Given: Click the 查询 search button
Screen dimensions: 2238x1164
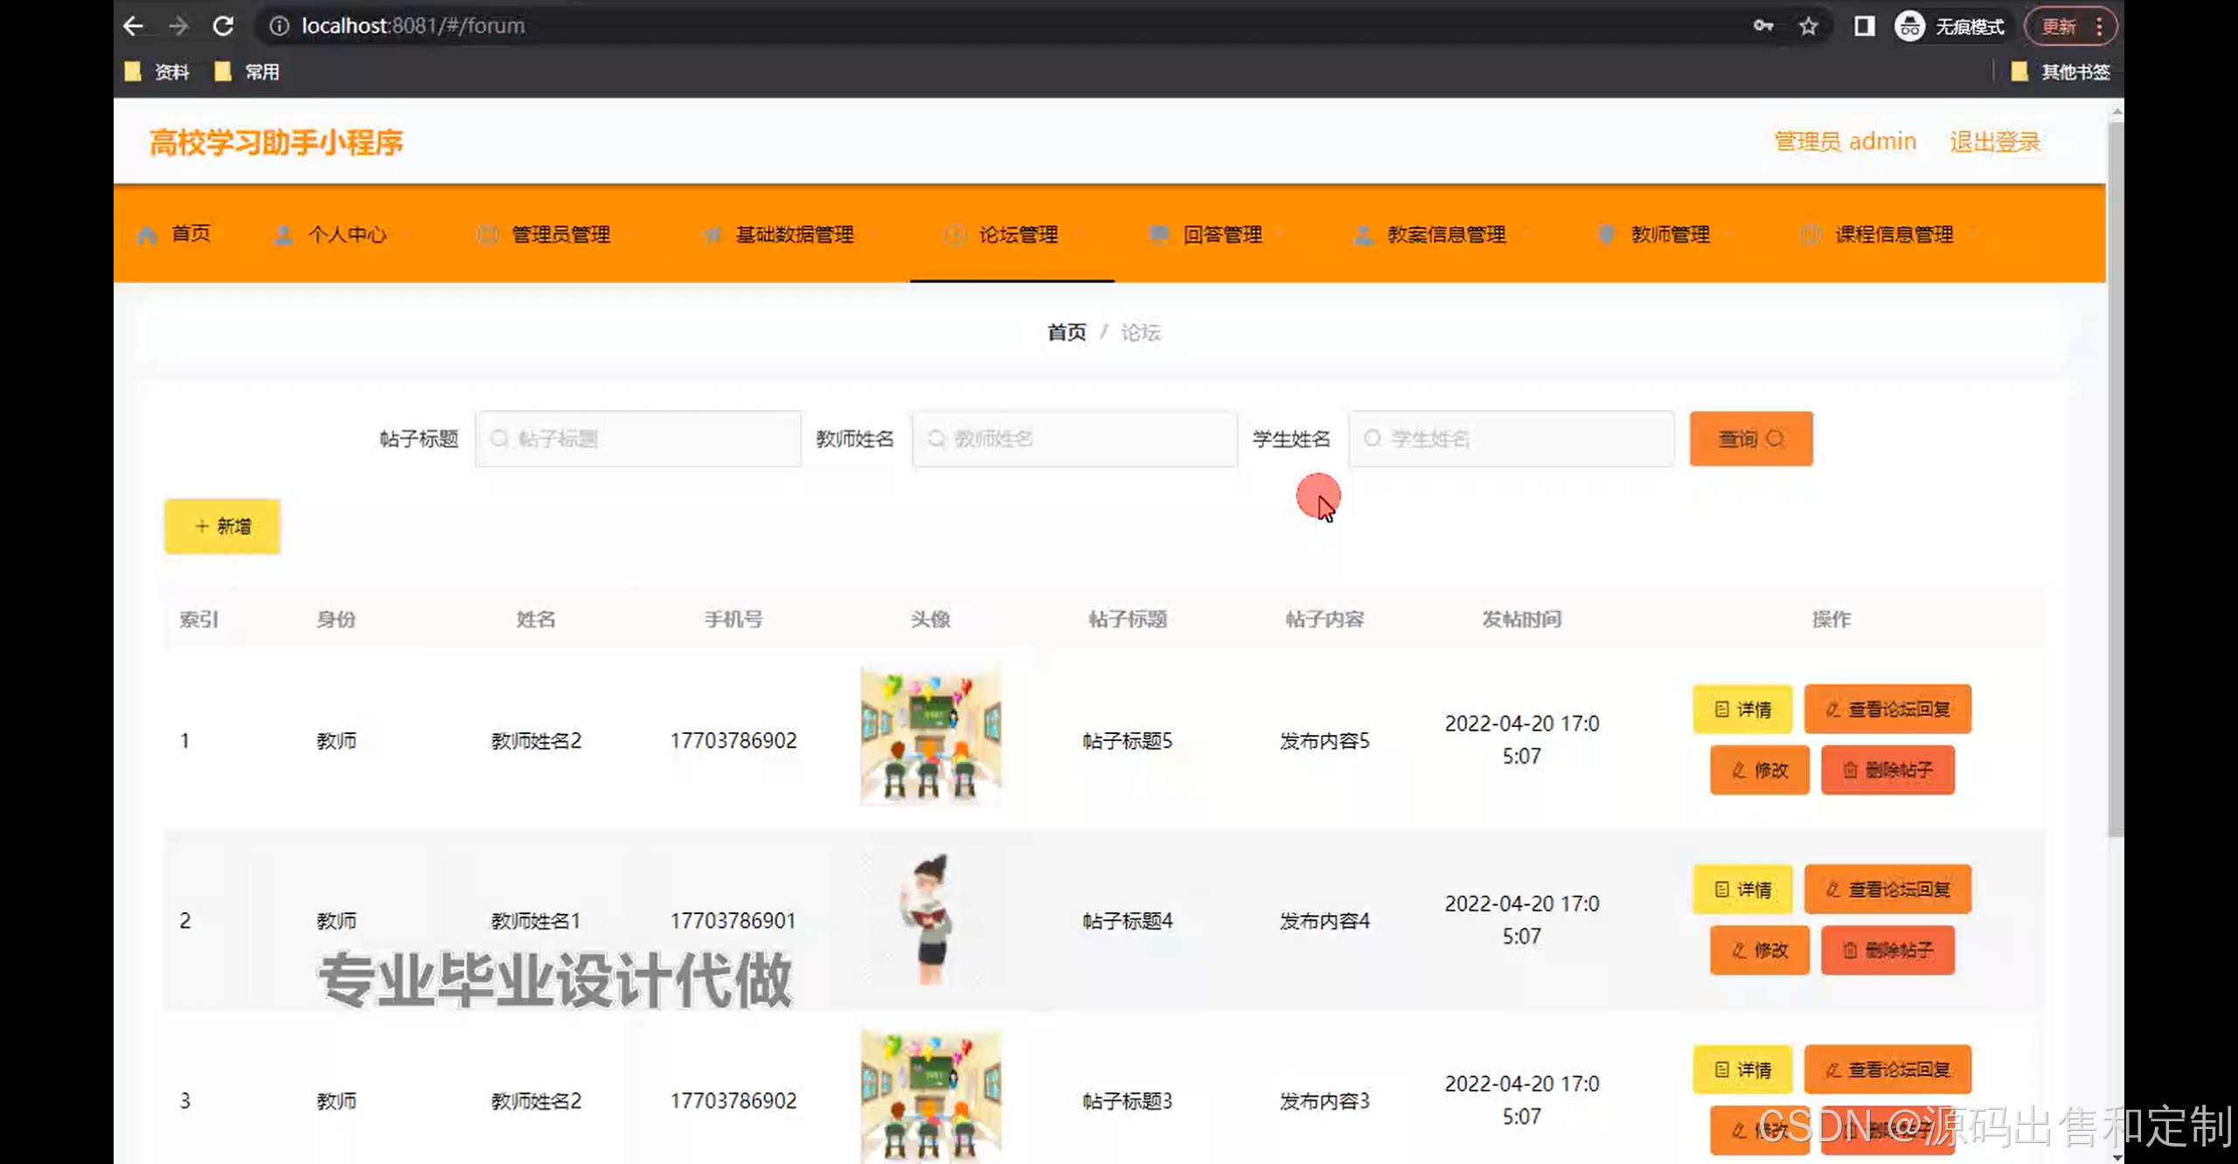Looking at the screenshot, I should 1750,439.
